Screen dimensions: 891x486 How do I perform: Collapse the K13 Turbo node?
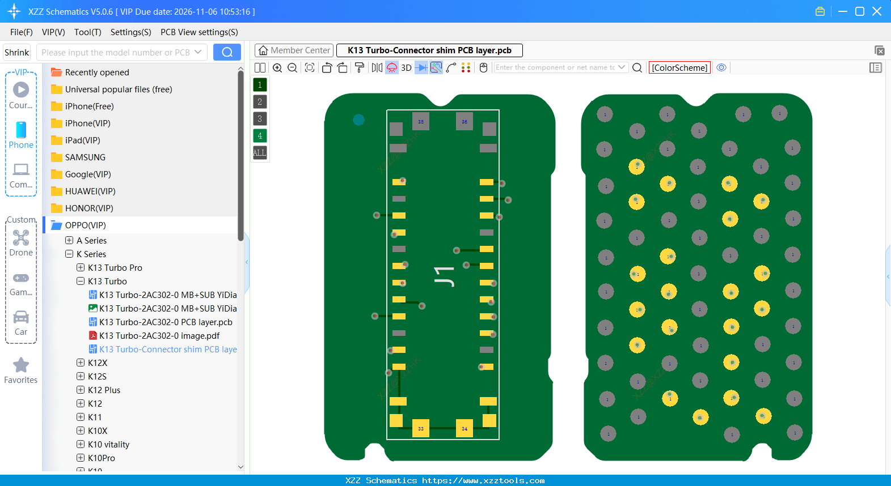pyautogui.click(x=81, y=281)
